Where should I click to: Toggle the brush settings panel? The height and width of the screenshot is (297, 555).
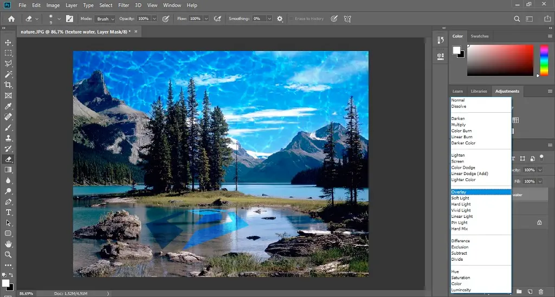70,19
